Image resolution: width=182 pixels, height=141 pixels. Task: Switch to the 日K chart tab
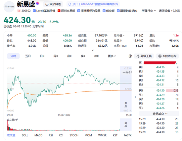point(42,56)
